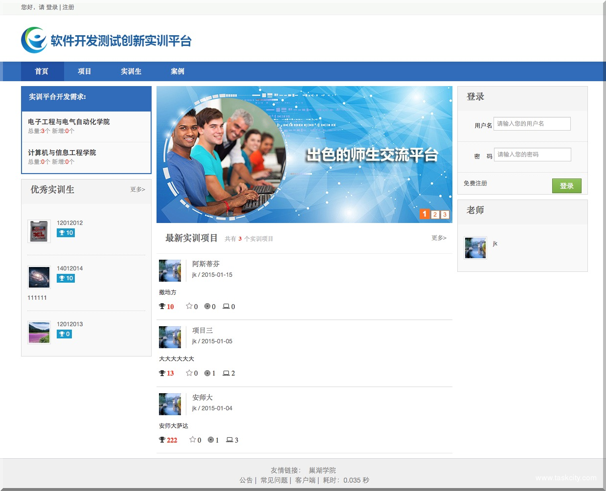The image size is (606, 491).
Task: Open the 项目 navigation tab
Action: pyautogui.click(x=85, y=71)
